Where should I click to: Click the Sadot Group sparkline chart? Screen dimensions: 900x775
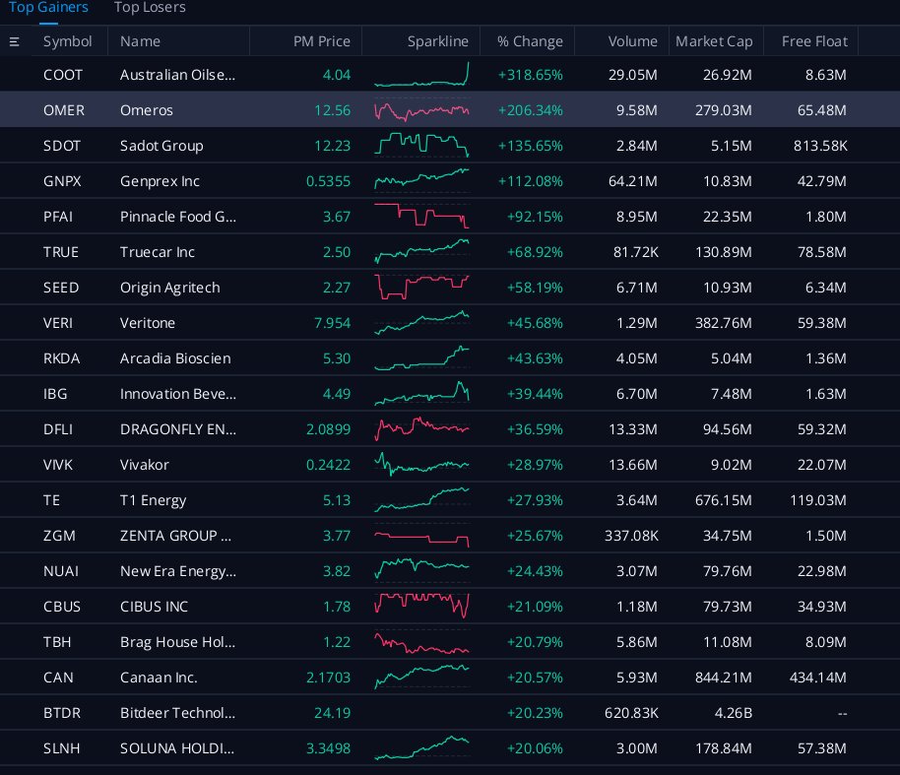(421, 145)
